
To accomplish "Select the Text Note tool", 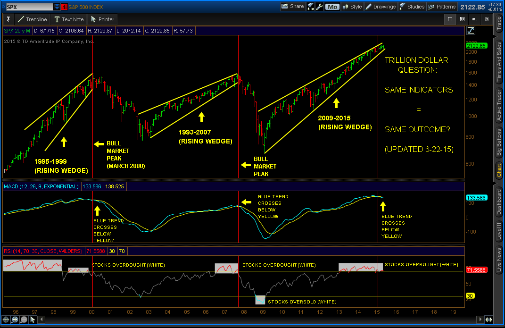I will (69, 19).
